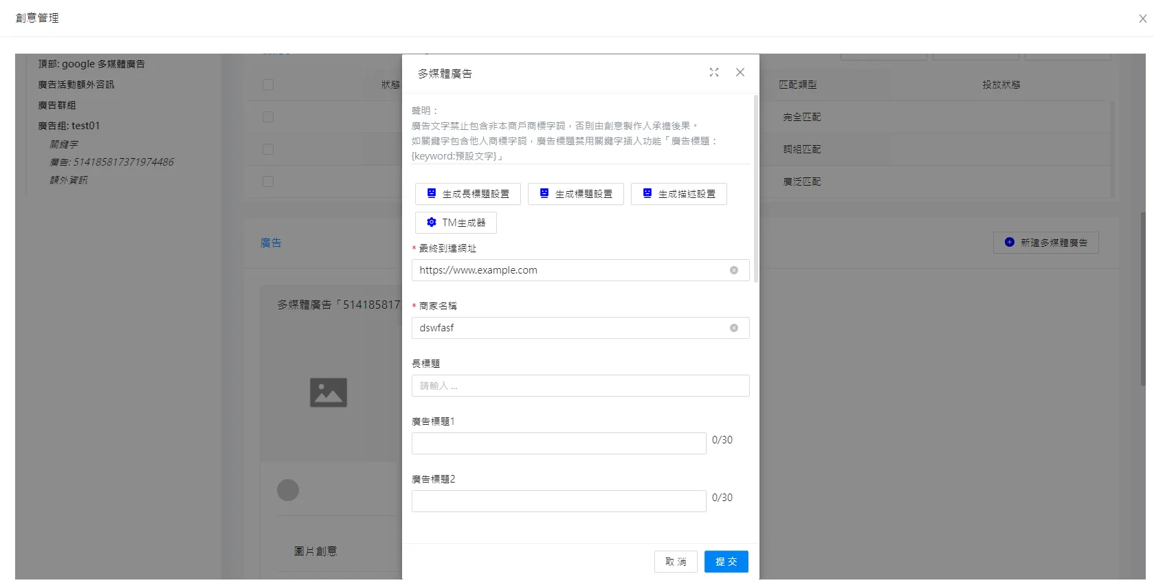The image size is (1154, 585).
Task: Click the 長標題 input field
Action: [x=580, y=386]
